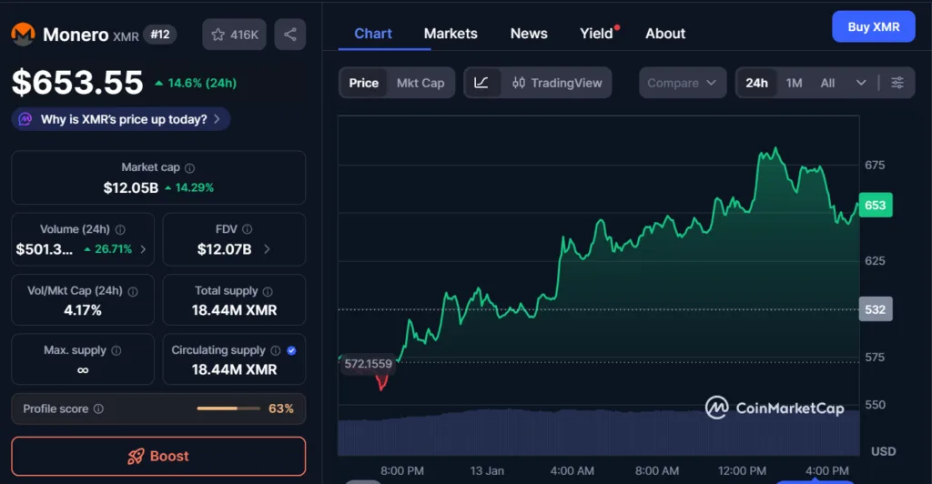This screenshot has height=484, width=932.
Task: Open Max. supply info icon
Action: click(x=116, y=350)
